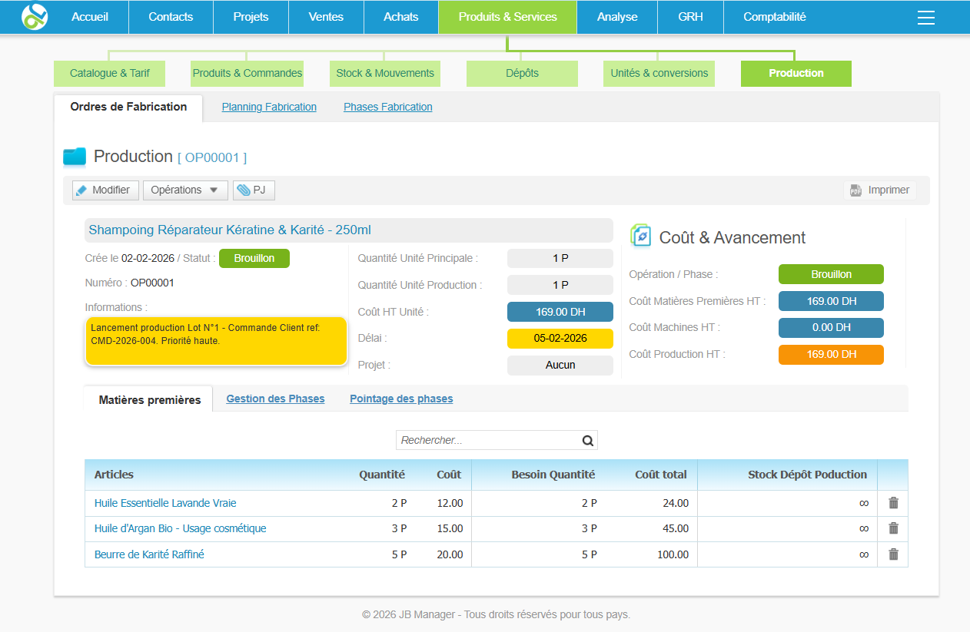Open the hamburger menu icon
The height and width of the screenshot is (632, 970).
(925, 17)
